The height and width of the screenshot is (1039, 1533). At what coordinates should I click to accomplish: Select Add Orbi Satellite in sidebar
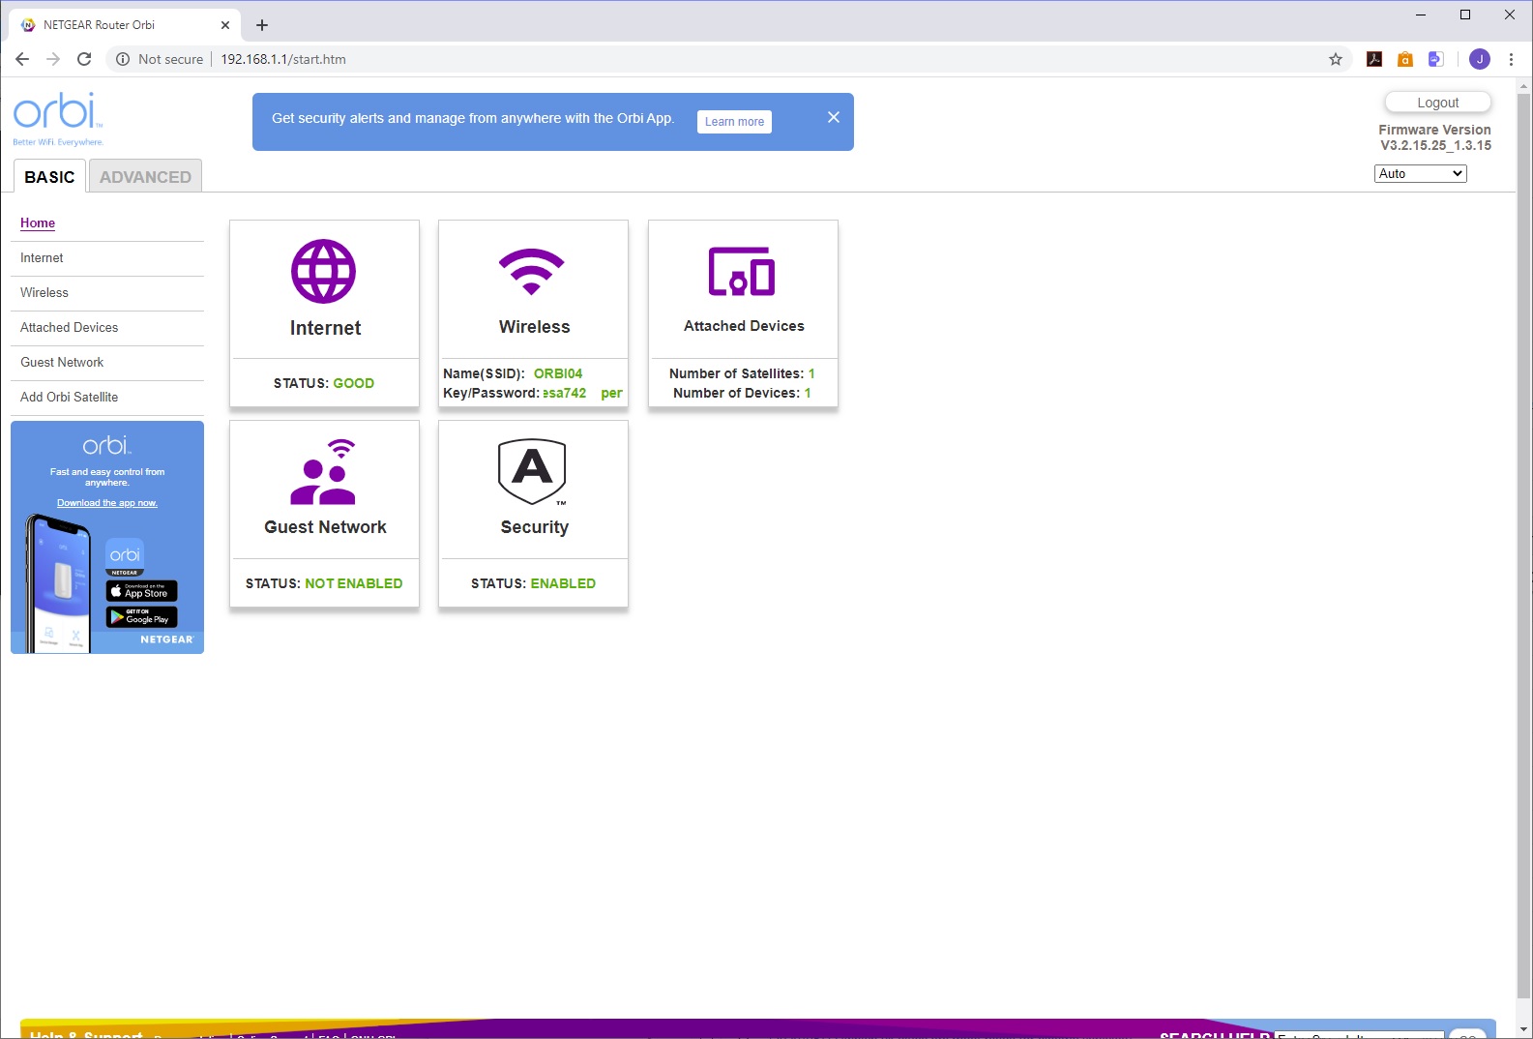[x=70, y=398]
